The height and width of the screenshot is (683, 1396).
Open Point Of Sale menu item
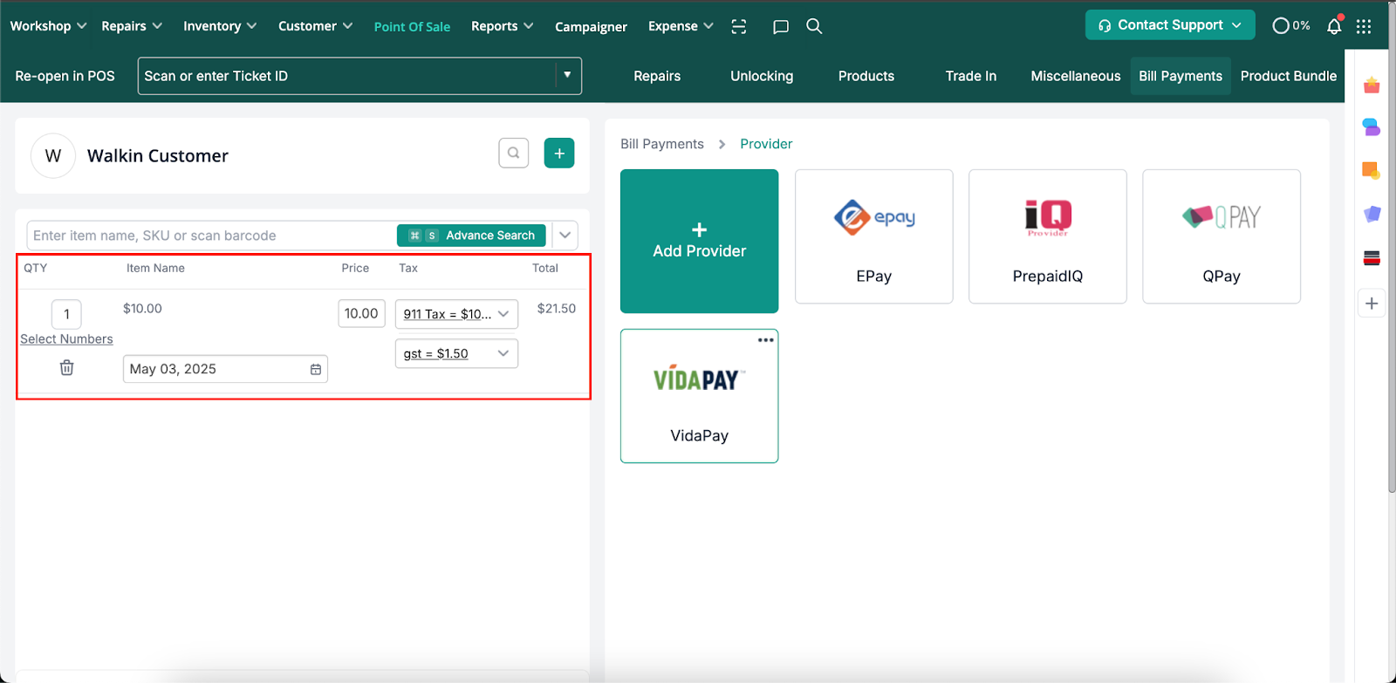412,26
